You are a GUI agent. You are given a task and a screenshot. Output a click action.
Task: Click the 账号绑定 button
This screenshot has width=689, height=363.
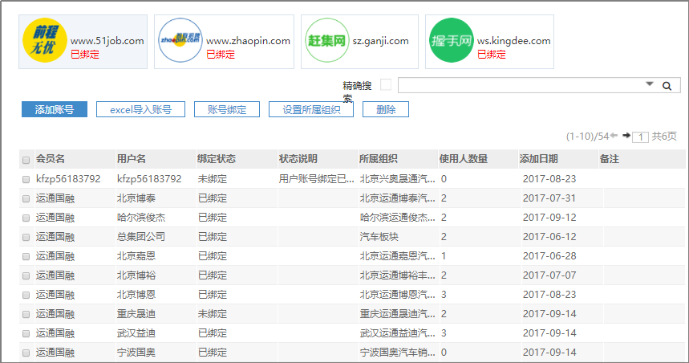pyautogui.click(x=227, y=110)
